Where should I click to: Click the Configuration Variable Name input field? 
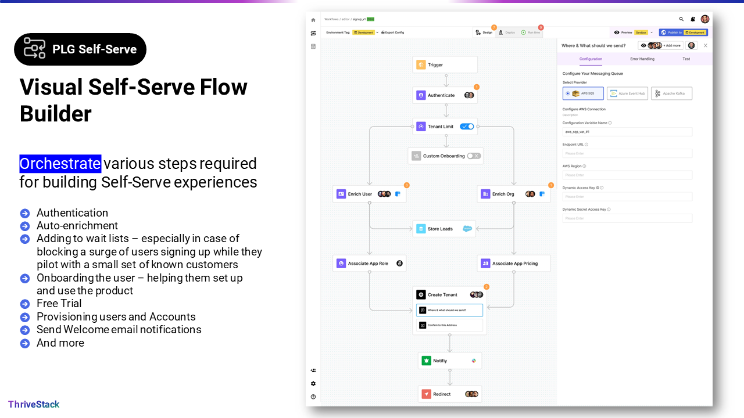coord(627,132)
